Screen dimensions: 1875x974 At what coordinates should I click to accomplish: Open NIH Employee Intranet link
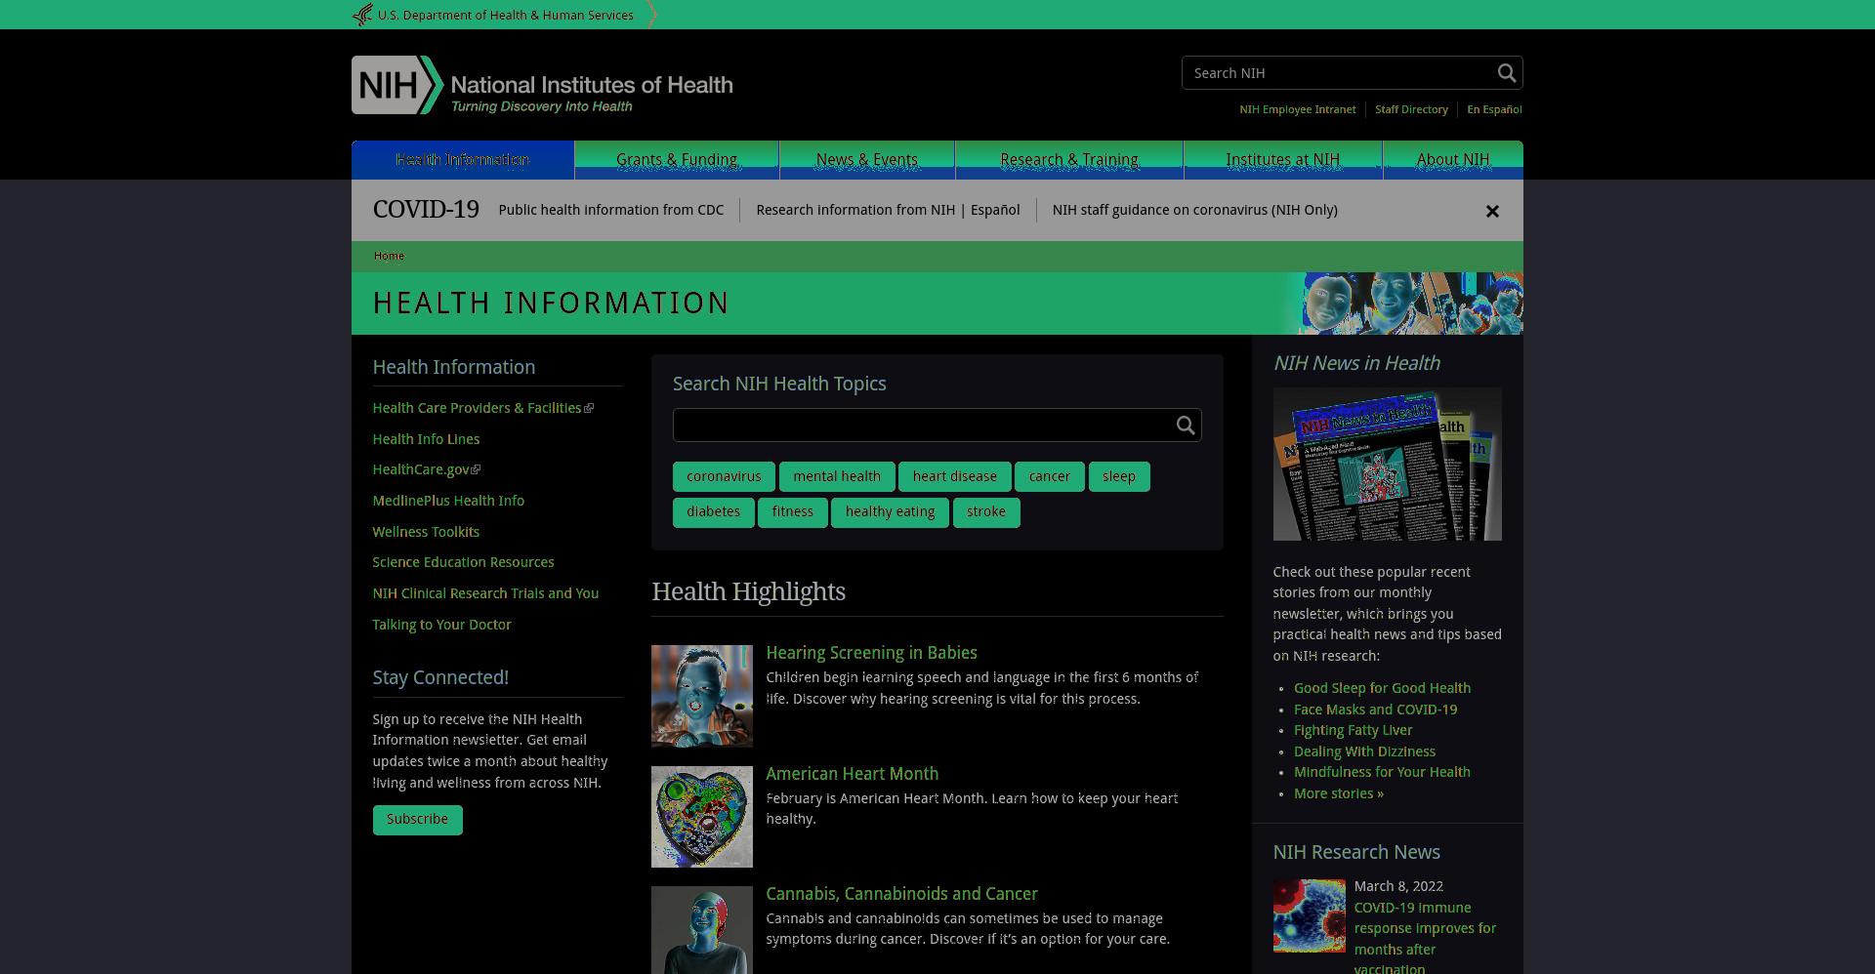[1298, 109]
